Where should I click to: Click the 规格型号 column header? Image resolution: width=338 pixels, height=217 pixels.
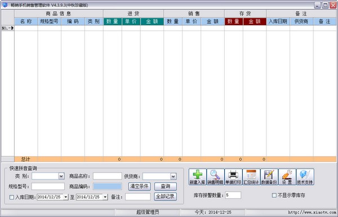pyautogui.click(x=50, y=21)
